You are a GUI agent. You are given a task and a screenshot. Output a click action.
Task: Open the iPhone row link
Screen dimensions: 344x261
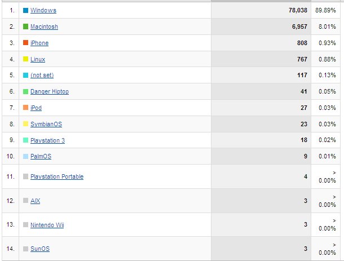[x=39, y=43]
